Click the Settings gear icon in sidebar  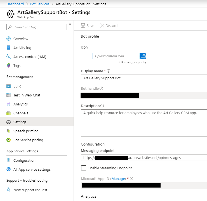coord(9,122)
